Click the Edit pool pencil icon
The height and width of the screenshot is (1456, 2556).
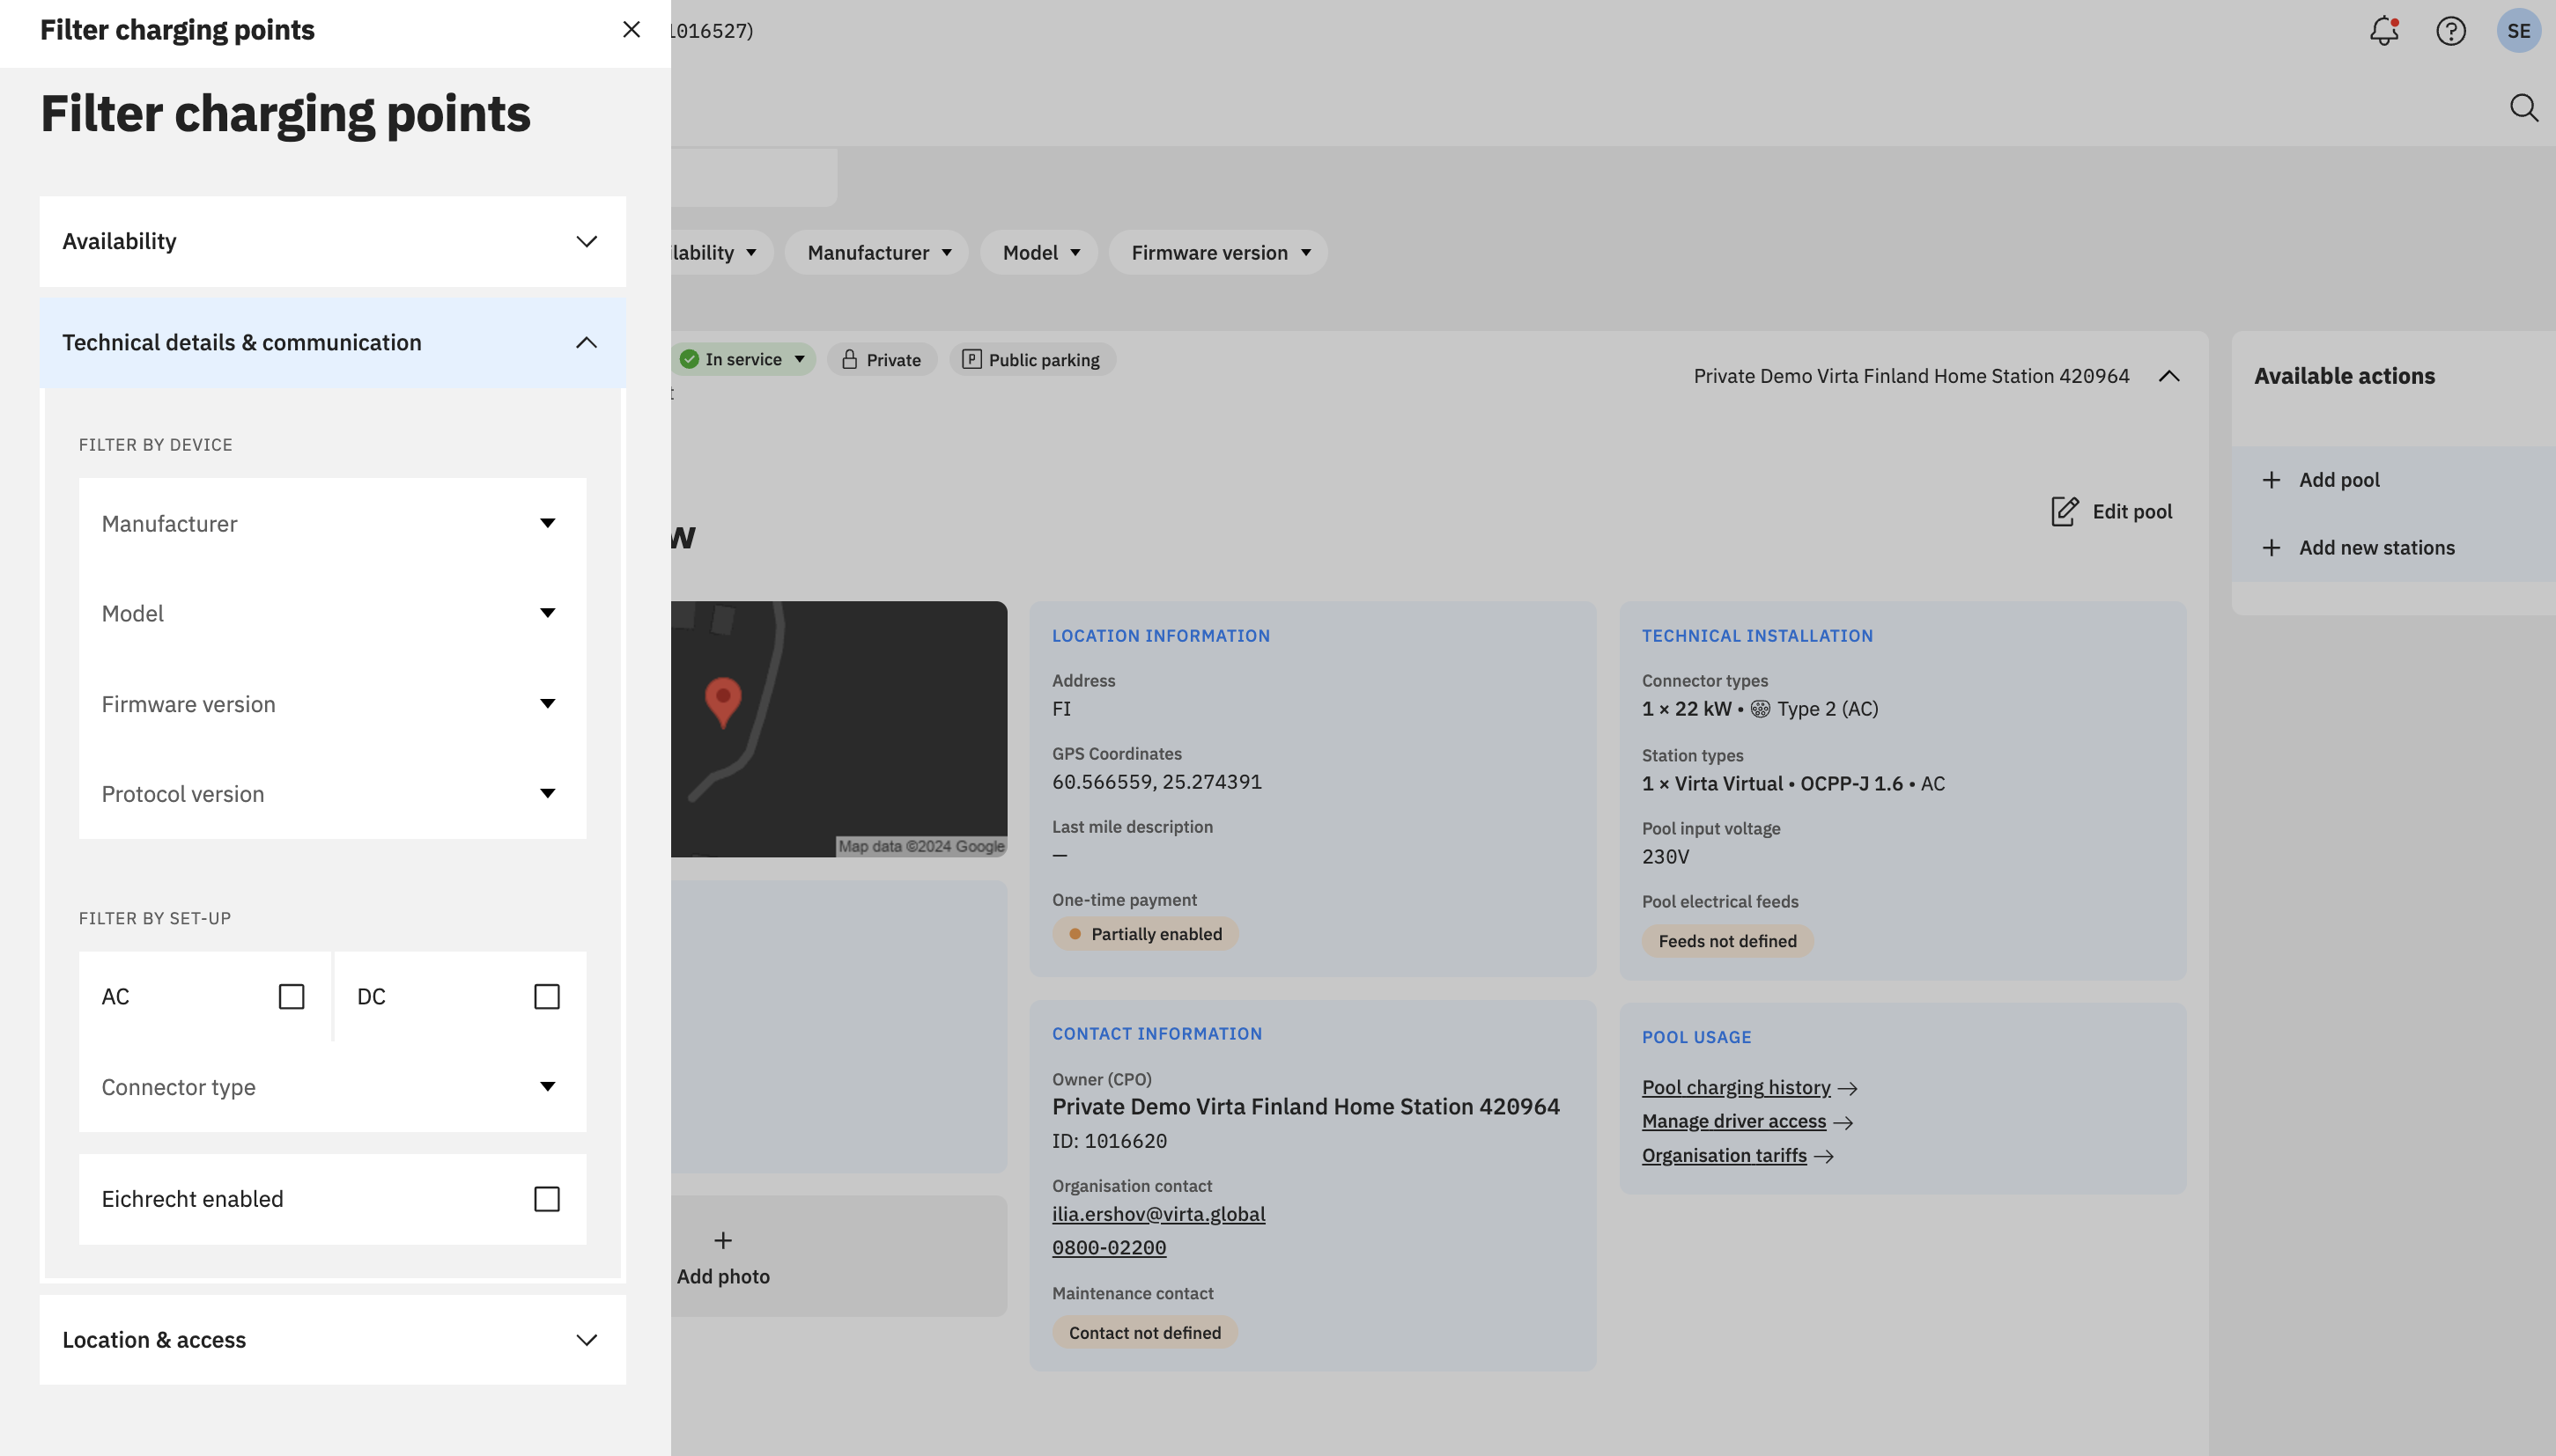pyautogui.click(x=2065, y=511)
